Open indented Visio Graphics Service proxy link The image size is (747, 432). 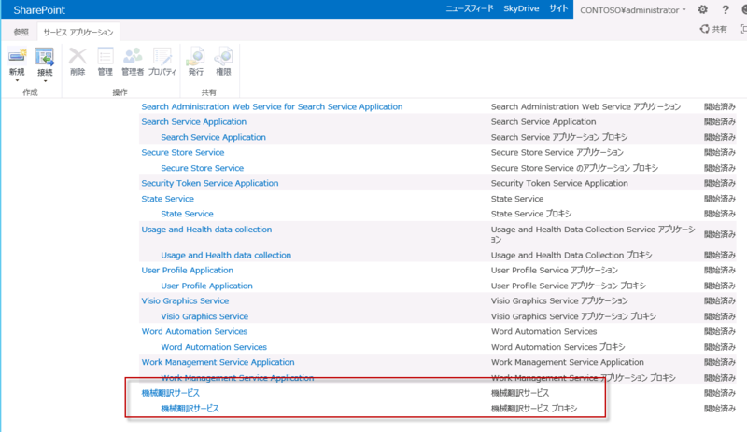pos(204,316)
